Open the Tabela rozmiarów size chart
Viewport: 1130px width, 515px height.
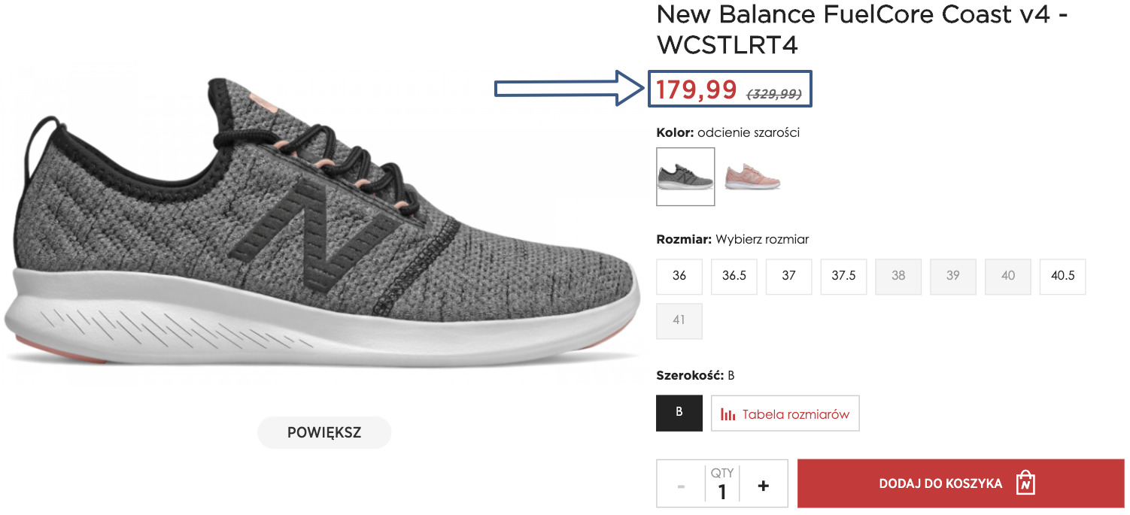[x=795, y=413]
